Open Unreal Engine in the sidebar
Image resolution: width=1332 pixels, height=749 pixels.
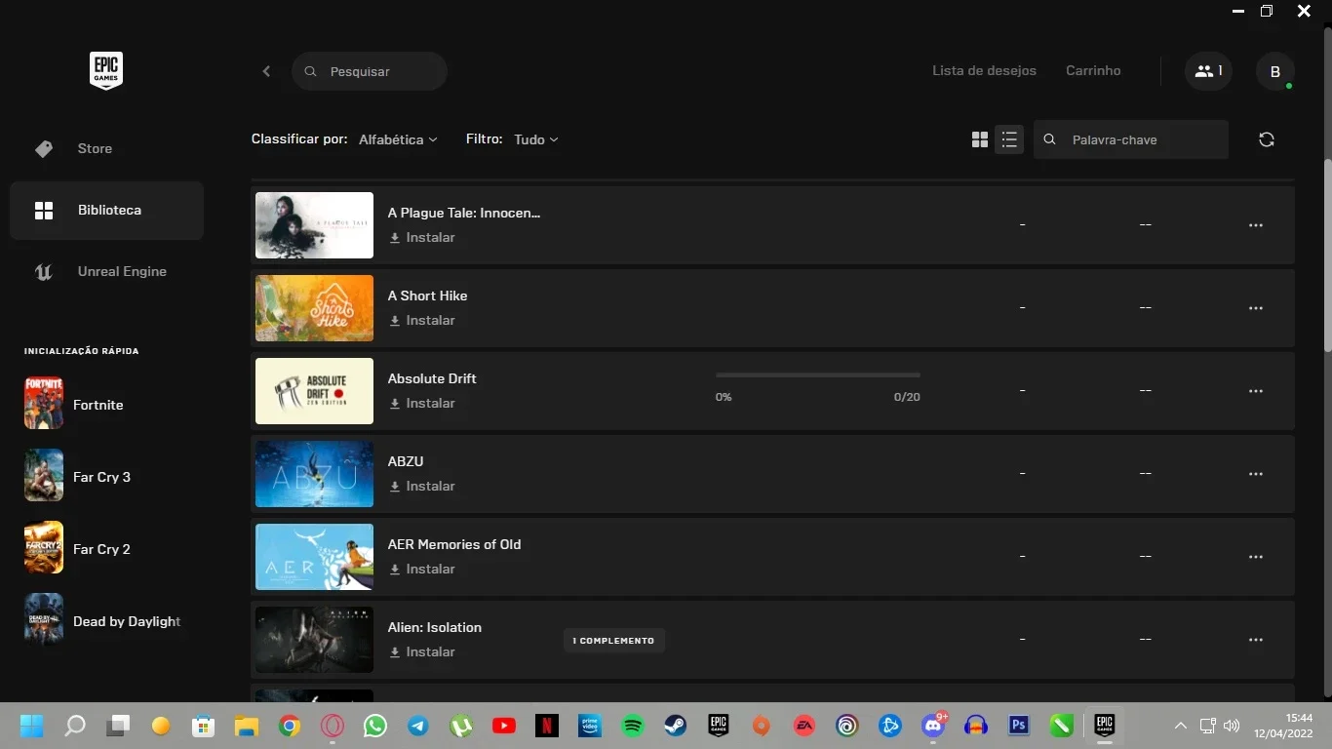click(x=106, y=271)
